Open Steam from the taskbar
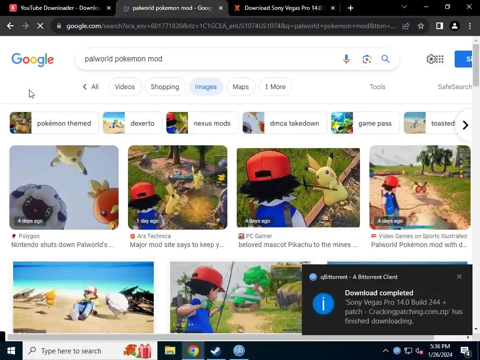 216,351
